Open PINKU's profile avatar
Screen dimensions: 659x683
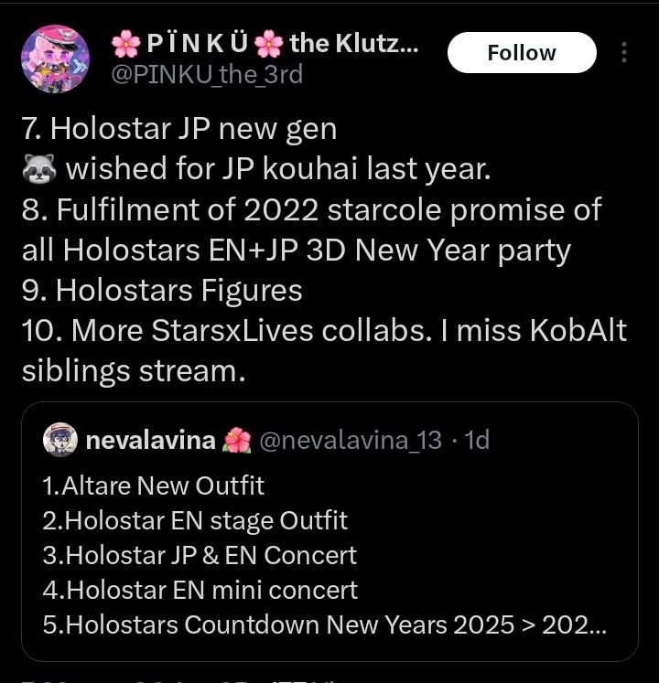coord(55,59)
